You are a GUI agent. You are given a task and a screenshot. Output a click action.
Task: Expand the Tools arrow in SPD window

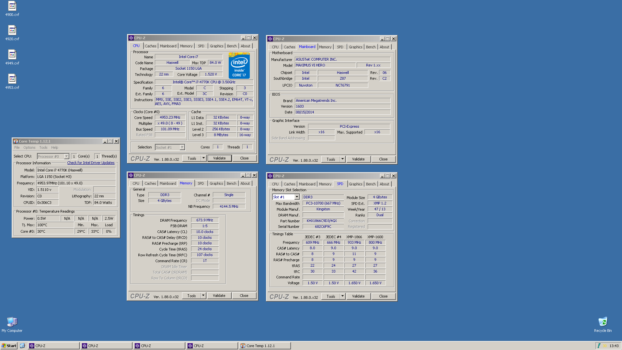[342, 296]
